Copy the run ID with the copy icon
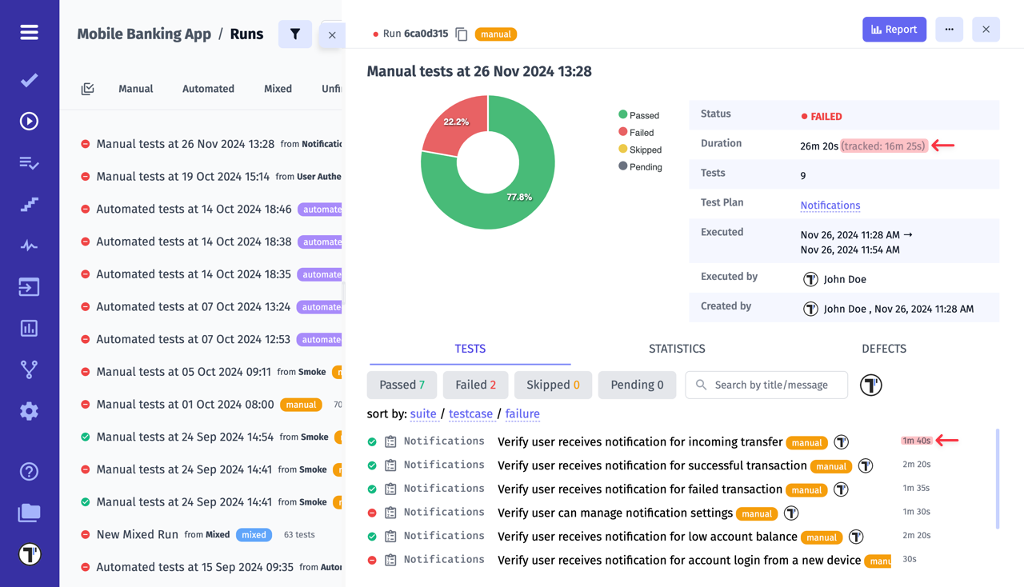 (461, 34)
